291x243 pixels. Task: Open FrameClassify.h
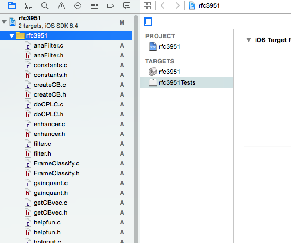57,173
